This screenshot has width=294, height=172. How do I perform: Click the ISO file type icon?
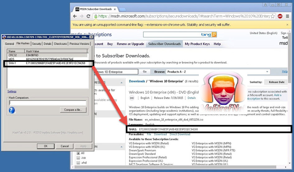coord(132,98)
